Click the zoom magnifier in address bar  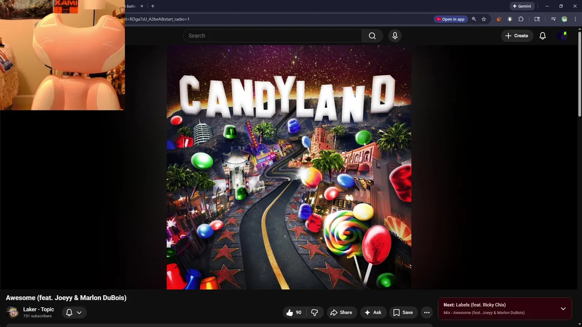coord(474,19)
